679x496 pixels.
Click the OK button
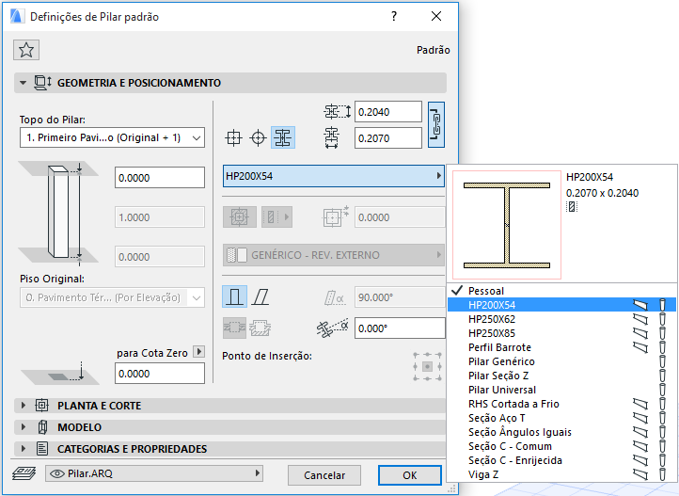[410, 475]
